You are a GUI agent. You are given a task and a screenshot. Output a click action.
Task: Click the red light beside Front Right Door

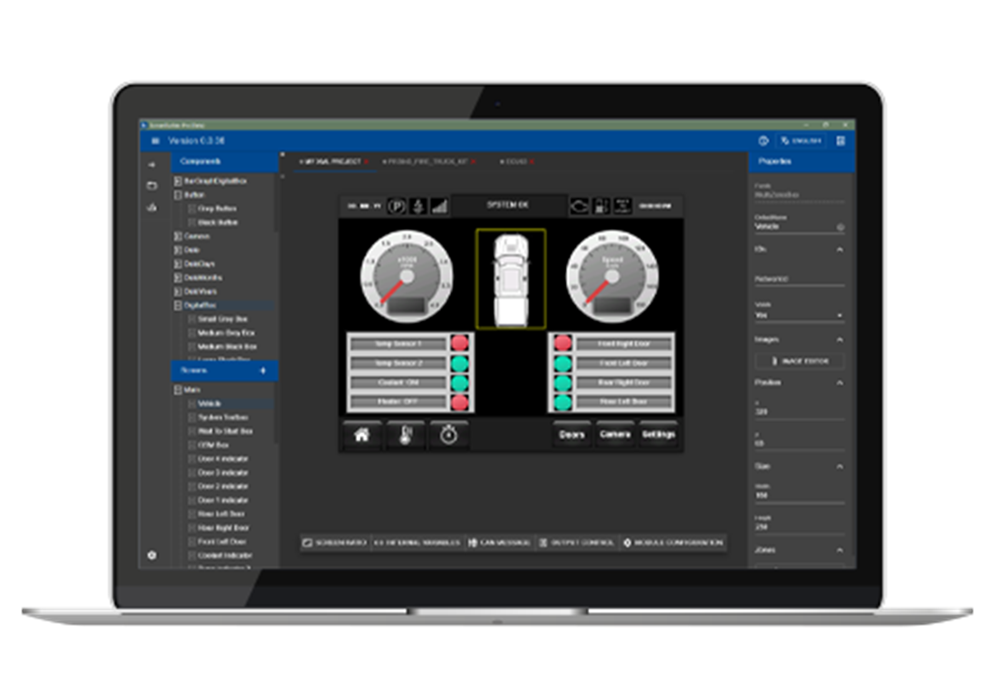(x=563, y=343)
